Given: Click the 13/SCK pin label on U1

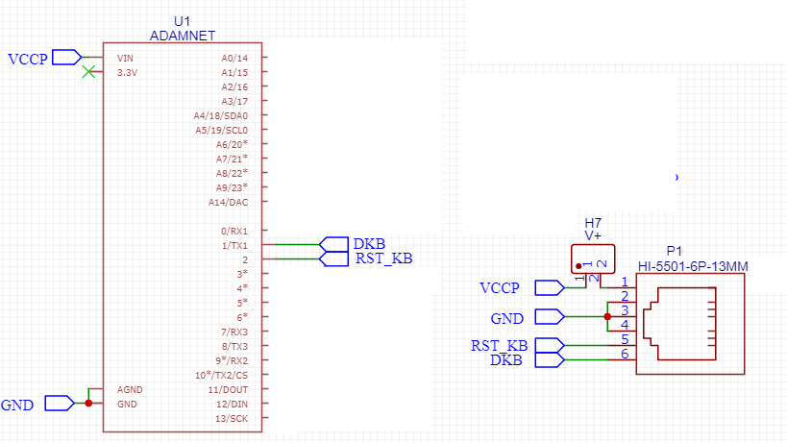Looking at the screenshot, I should [233, 418].
